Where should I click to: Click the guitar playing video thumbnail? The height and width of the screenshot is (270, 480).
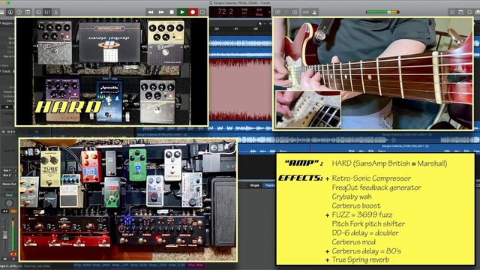[373, 73]
